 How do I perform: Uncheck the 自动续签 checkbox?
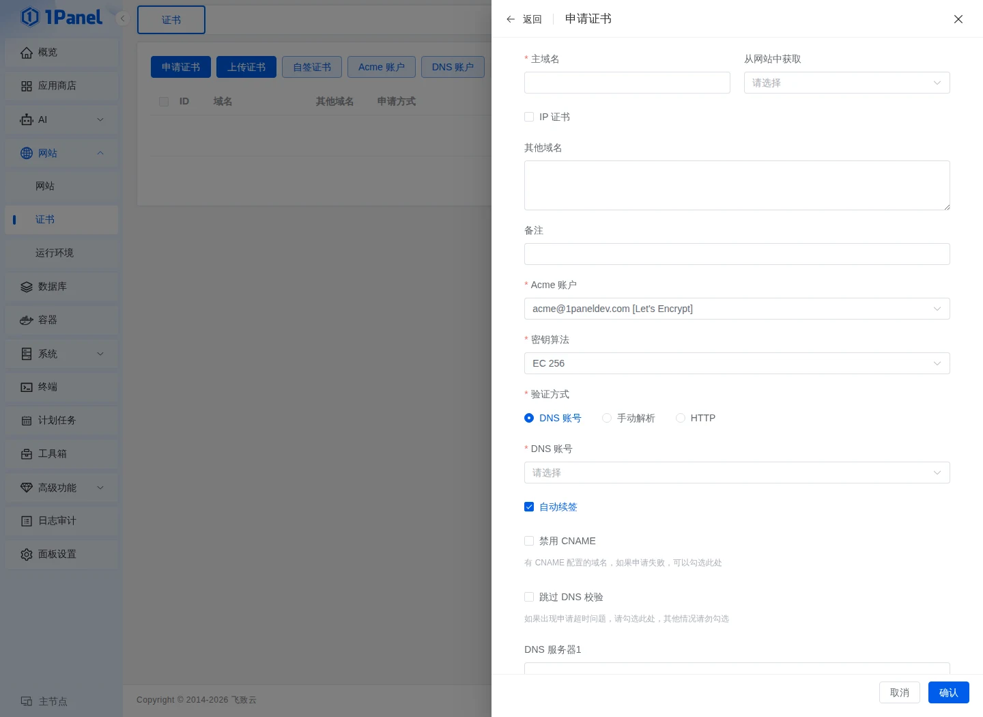point(529,507)
